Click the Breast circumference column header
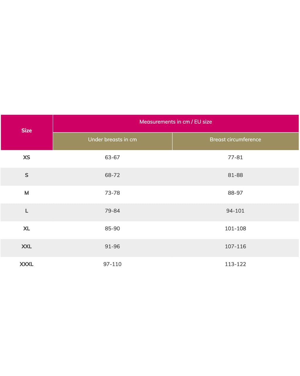300x376 pixels. (x=236, y=141)
